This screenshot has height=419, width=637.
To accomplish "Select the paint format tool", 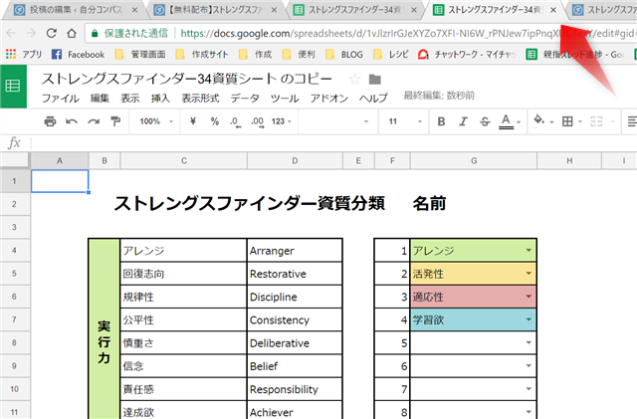I will 115,121.
